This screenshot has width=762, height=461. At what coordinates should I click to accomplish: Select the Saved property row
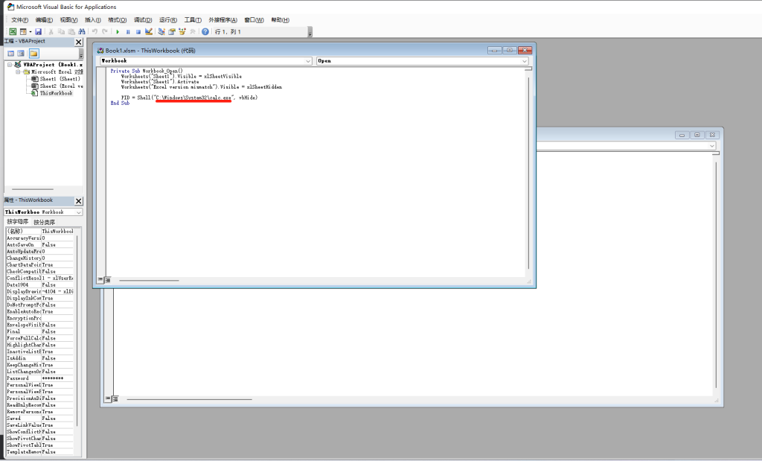click(x=40, y=419)
